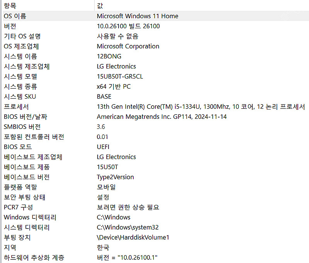The height and width of the screenshot is (263, 309).
Task: Select LG Electronics in 베이스보드 제조업체 row
Action: (117, 157)
